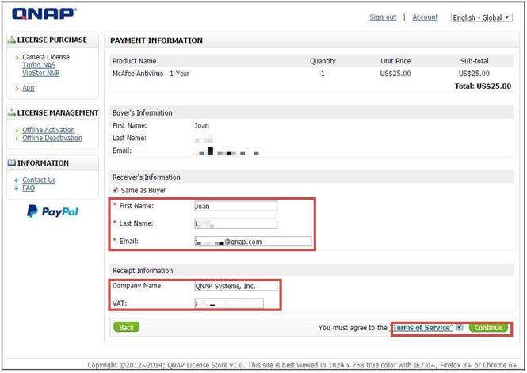Open the Contact Us page

[39, 180]
